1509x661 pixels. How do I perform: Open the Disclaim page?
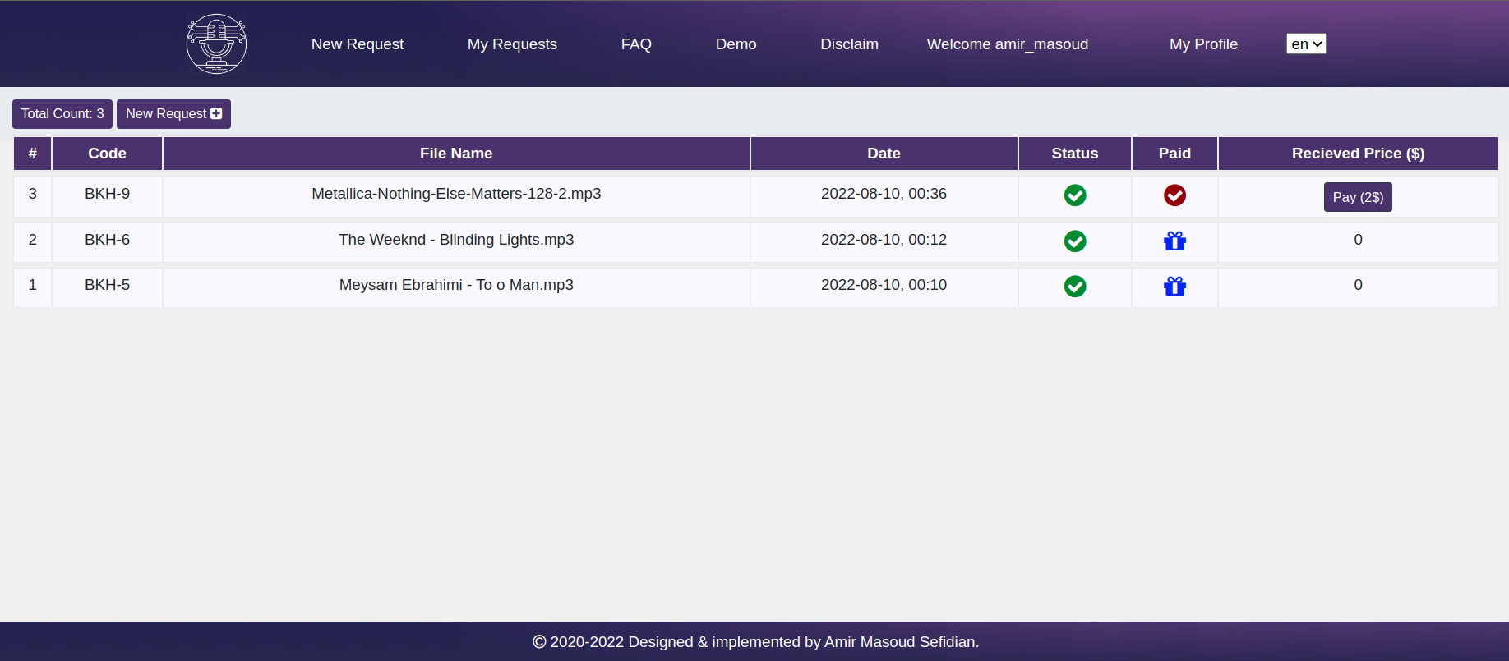click(x=849, y=44)
